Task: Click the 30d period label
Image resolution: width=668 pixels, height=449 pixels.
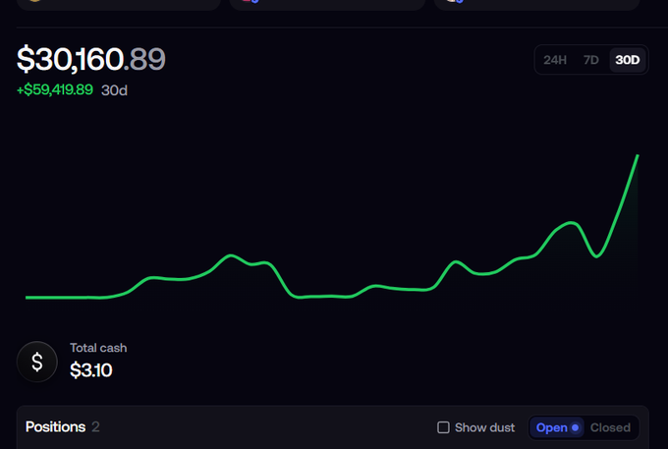Action: click(114, 90)
